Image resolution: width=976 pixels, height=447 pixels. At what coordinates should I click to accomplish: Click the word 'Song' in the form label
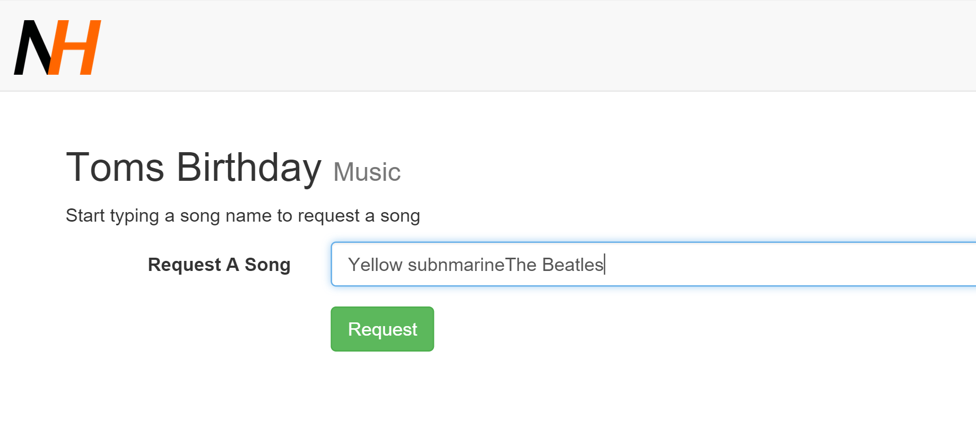[x=267, y=265]
